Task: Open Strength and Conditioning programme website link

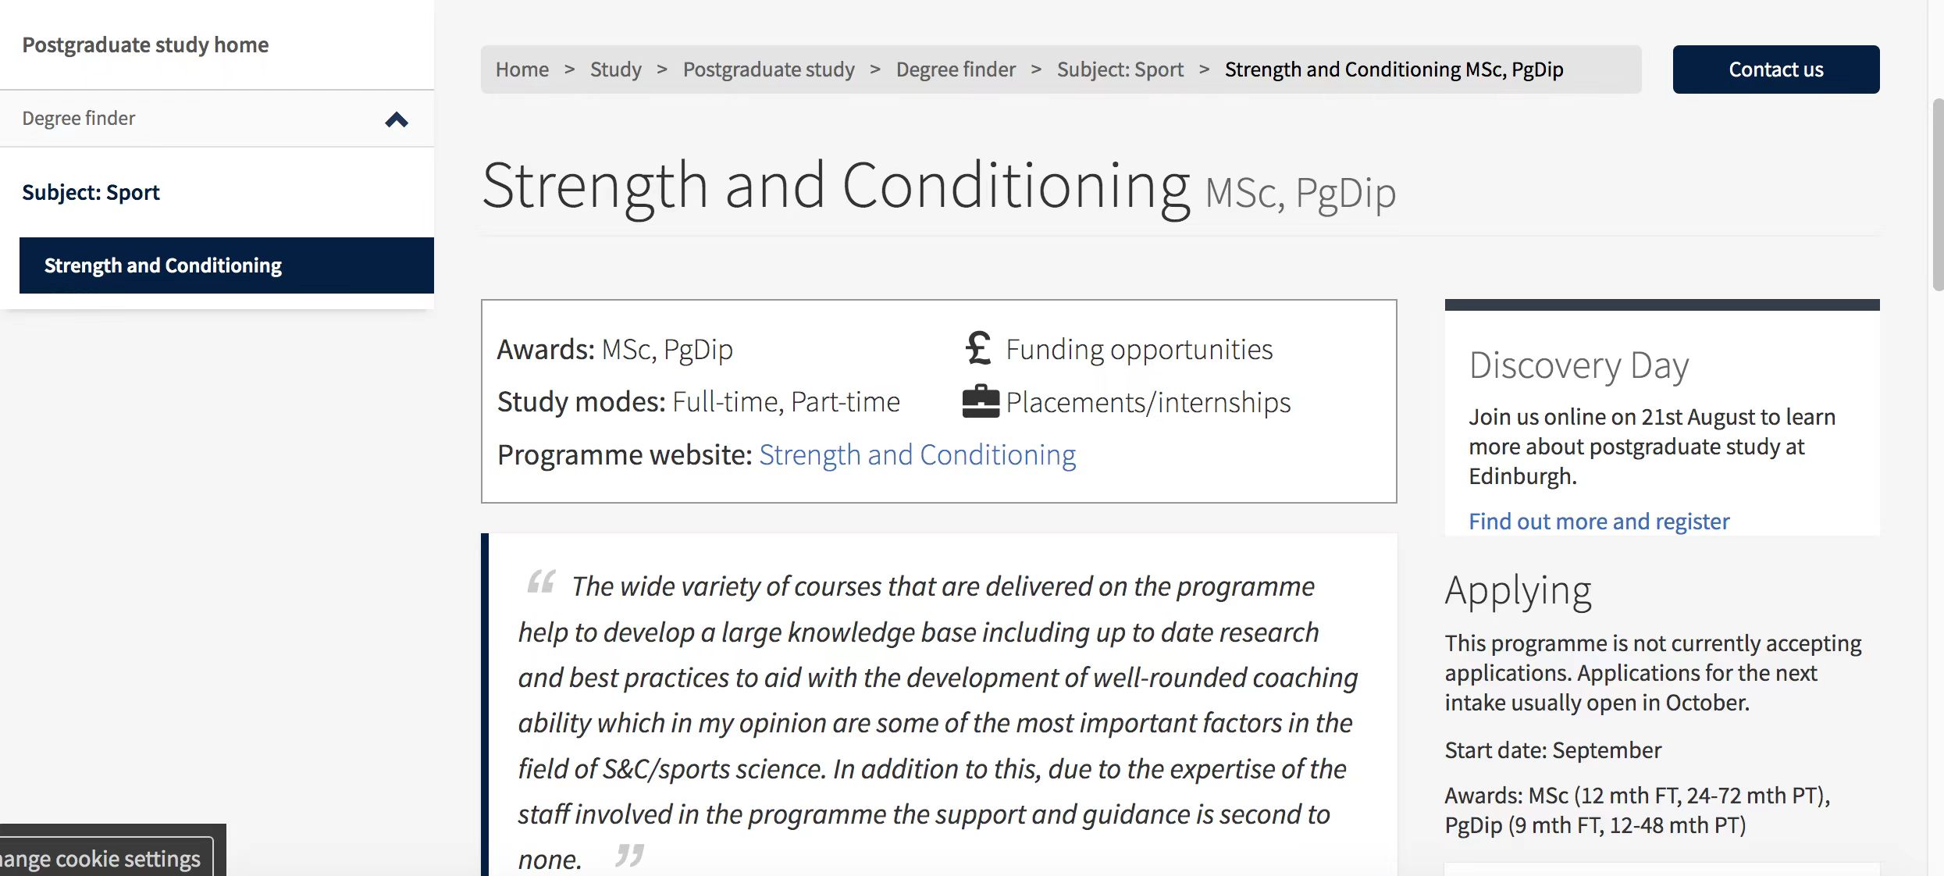Action: point(917,454)
